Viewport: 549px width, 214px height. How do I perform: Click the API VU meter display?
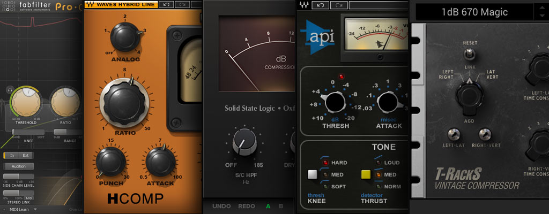377,34
